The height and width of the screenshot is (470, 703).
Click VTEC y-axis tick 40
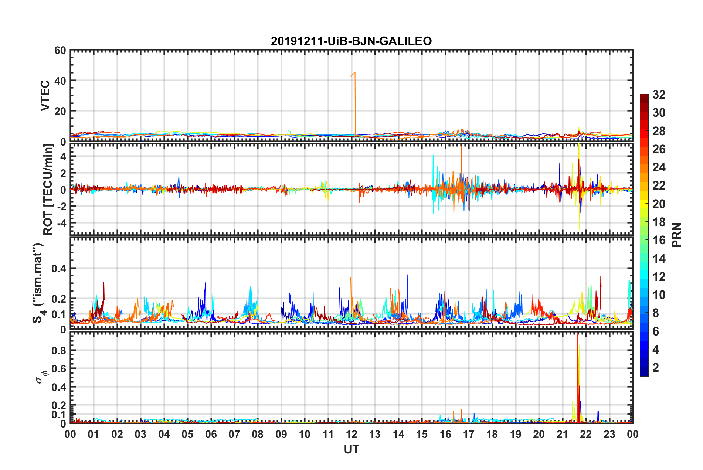(60, 81)
